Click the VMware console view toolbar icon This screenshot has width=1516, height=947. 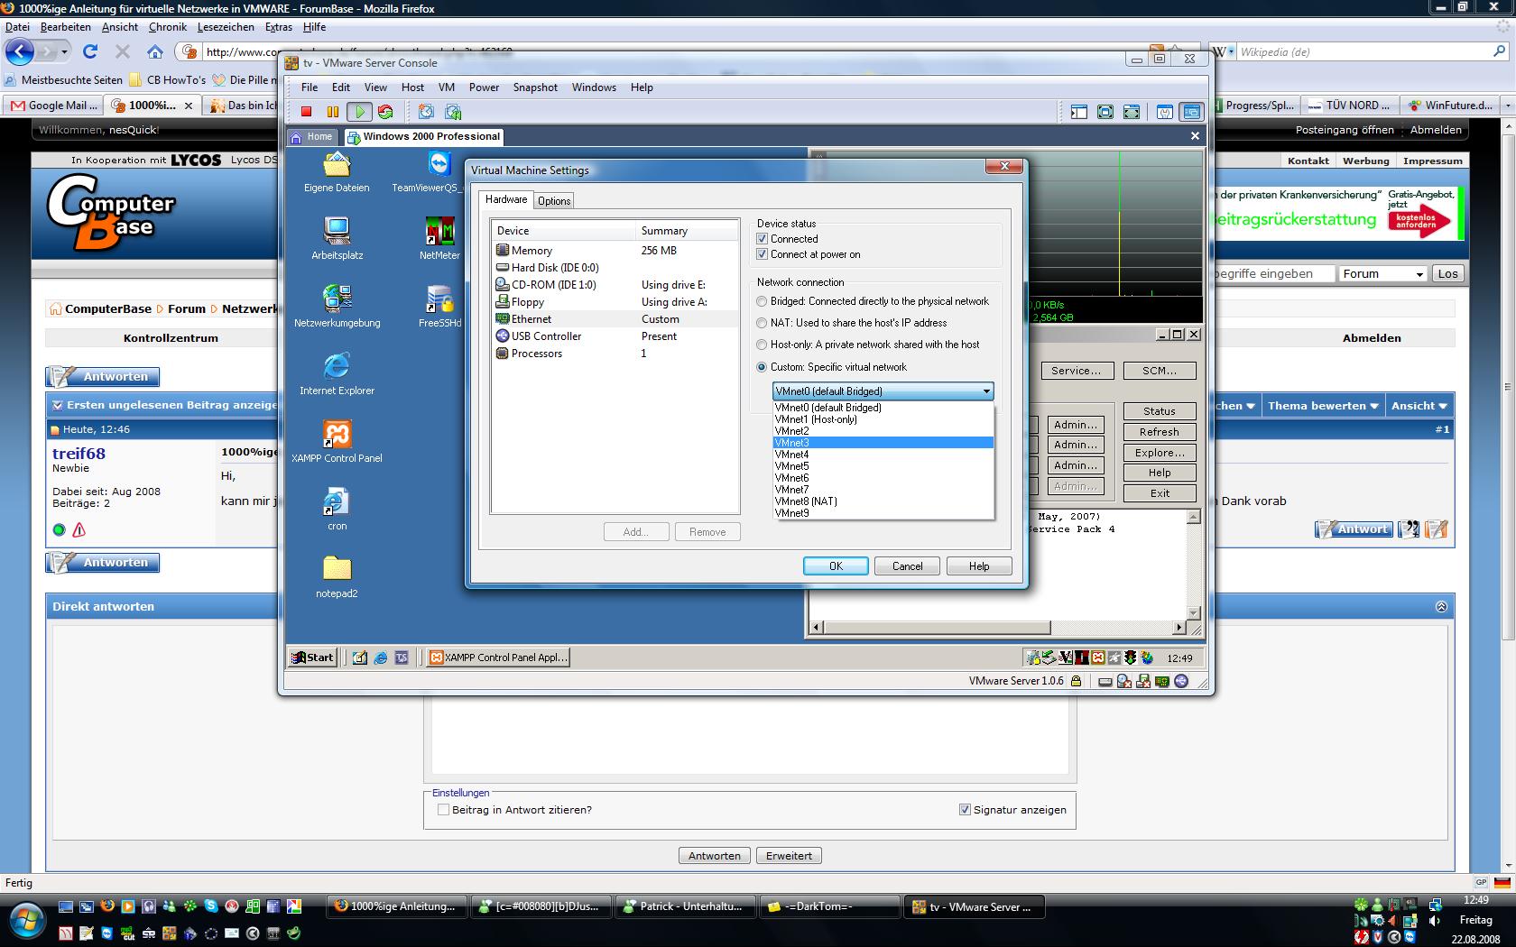point(1192,112)
